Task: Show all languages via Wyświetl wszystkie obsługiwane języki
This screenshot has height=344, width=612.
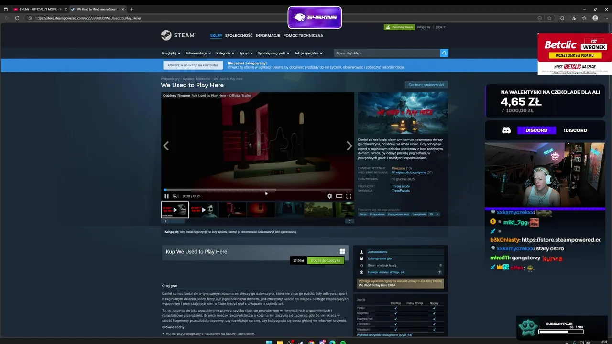Action: 384,335
